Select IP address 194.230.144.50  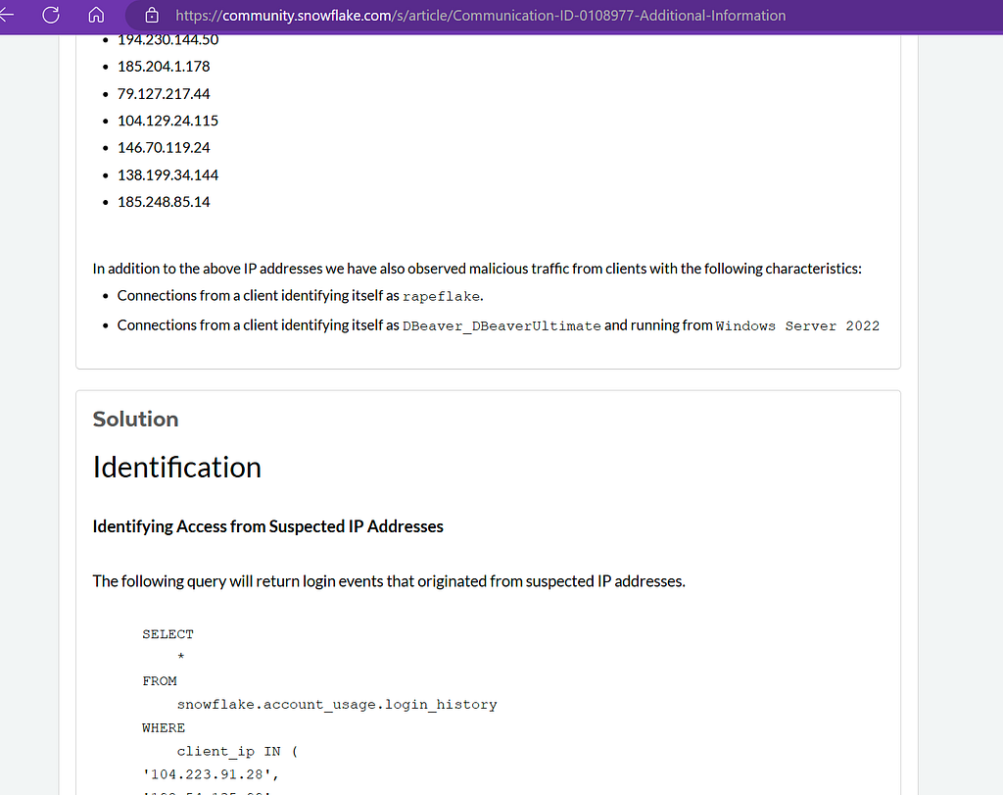[x=167, y=39]
